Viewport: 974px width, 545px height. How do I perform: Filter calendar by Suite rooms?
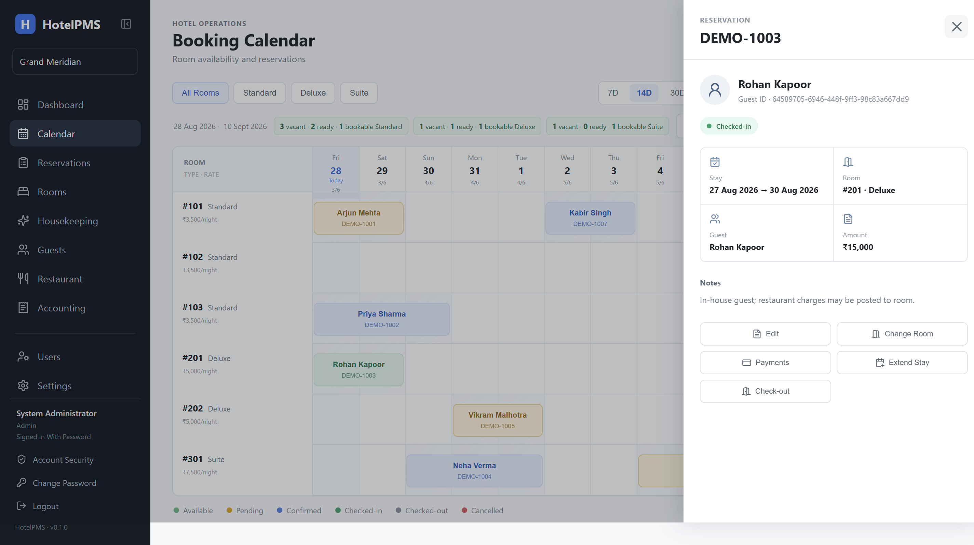pos(359,93)
